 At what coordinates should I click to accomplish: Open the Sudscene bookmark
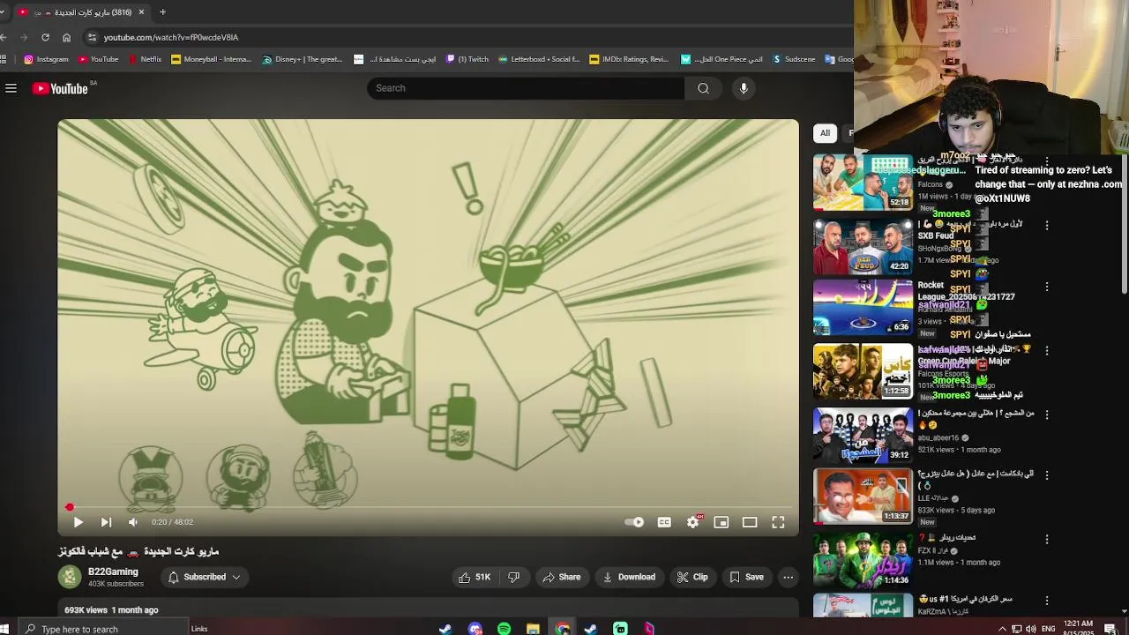pyautogui.click(x=794, y=59)
